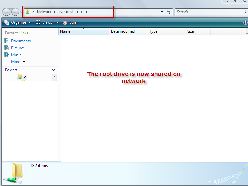Image resolution: width=248 pixels, height=186 pixels.
Task: Open the Views dropdown arrow
Action: (57, 22)
